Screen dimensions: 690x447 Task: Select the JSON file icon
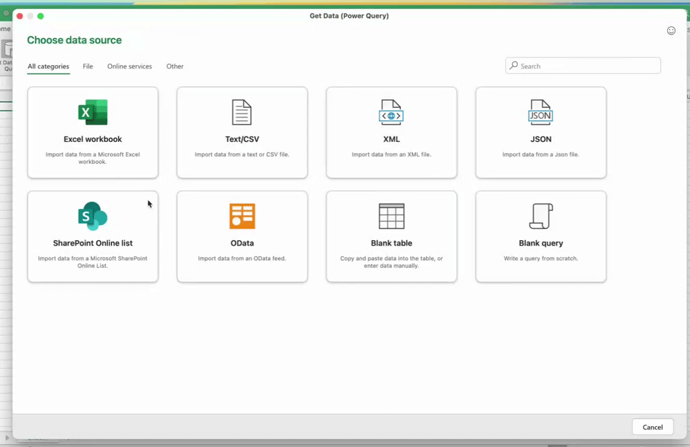pos(541,112)
